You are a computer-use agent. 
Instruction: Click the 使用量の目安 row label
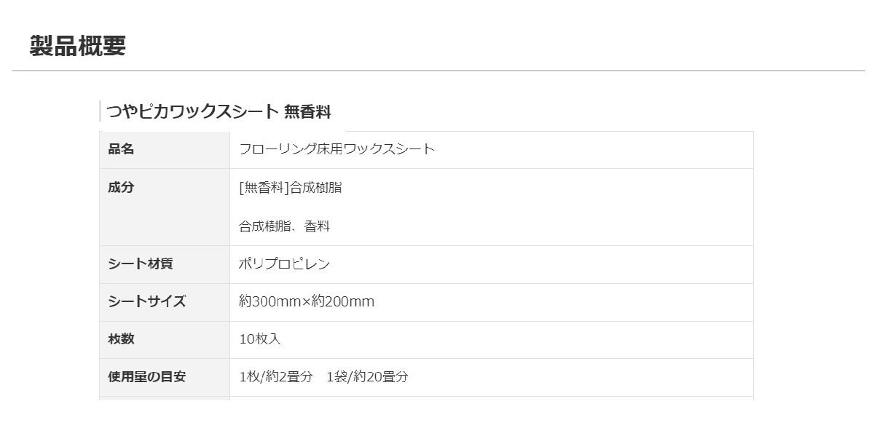[x=146, y=377]
